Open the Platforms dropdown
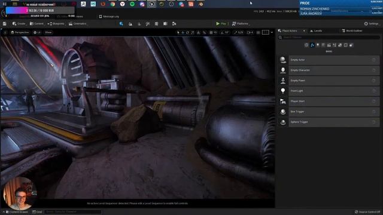The width and height of the screenshot is (383, 215). [240, 24]
